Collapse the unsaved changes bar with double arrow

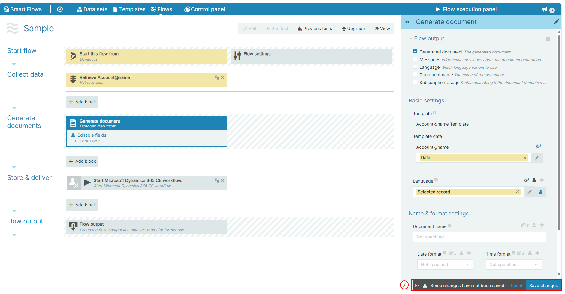(x=417, y=286)
